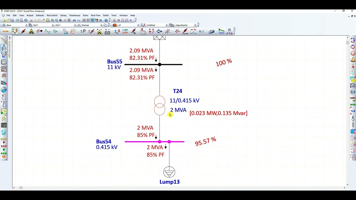This screenshot has width=356, height=200.
Task: Run Load Flow from right toolbar
Action: click(x=353, y=40)
